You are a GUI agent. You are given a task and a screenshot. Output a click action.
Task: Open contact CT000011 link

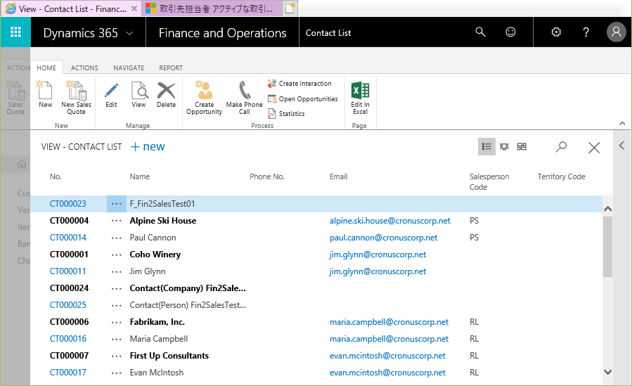(67, 271)
